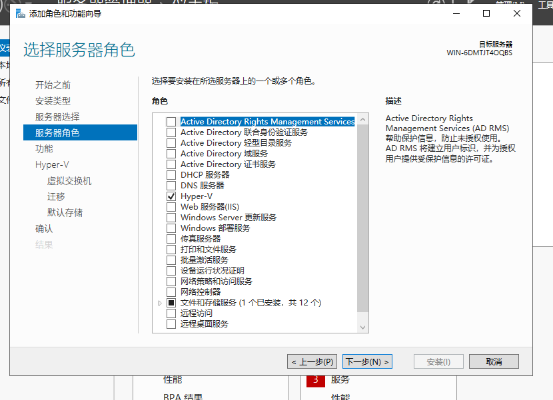Viewport: 553px width, 400px height.
Task: Select 网络控制器 role label
Action: [x=201, y=292]
